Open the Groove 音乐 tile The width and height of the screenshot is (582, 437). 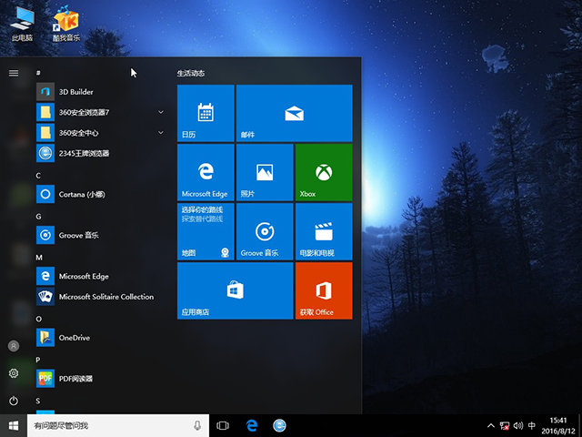tap(264, 231)
